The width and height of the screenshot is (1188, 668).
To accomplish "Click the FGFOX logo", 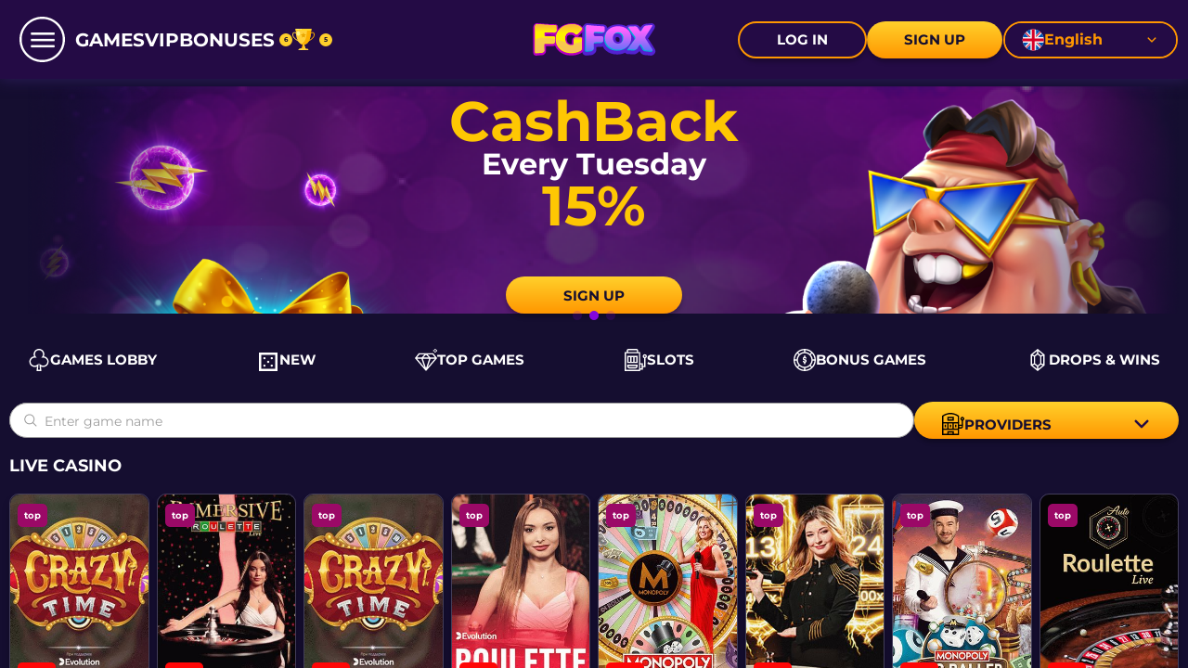I will 594,40.
